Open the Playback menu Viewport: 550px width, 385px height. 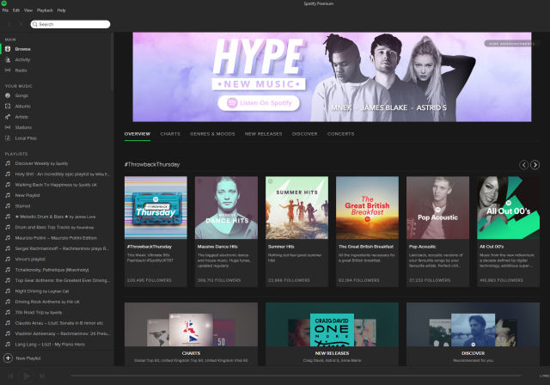(45, 10)
